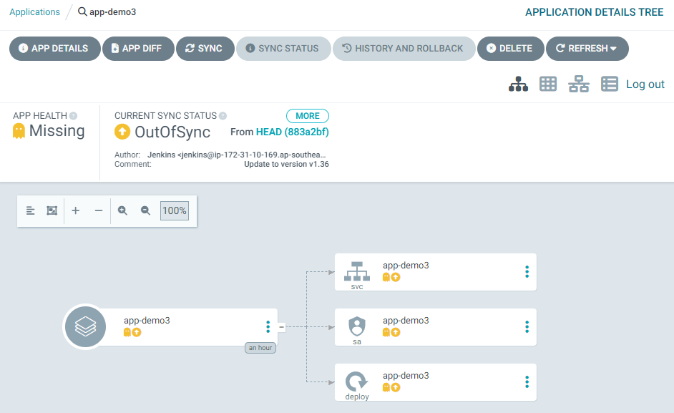Click Log out
The height and width of the screenshot is (413, 674).
point(645,84)
